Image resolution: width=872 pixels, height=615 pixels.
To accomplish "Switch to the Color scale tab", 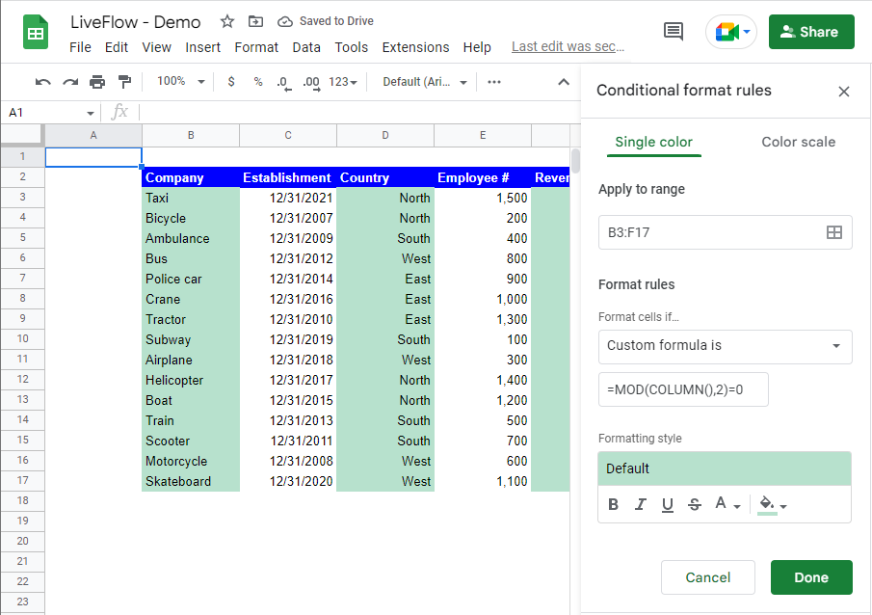I will pyautogui.click(x=798, y=142).
